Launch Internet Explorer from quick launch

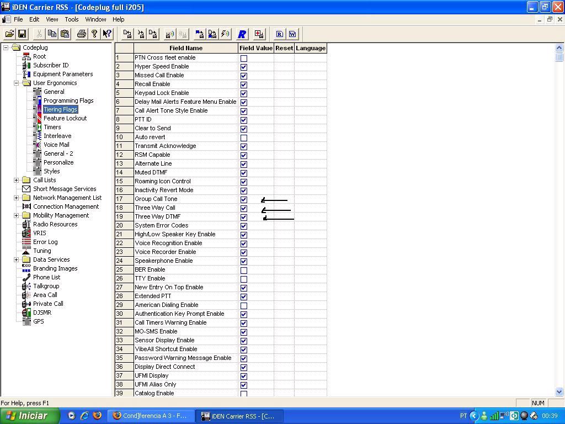[x=84, y=415]
